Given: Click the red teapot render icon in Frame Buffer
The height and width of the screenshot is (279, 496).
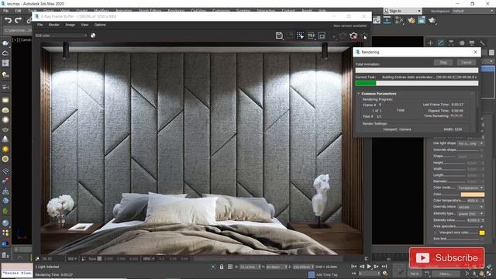Looking at the screenshot, I should point(353,36).
